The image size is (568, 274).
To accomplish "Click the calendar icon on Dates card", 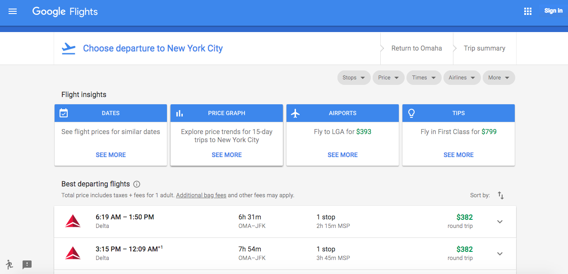I will point(64,113).
